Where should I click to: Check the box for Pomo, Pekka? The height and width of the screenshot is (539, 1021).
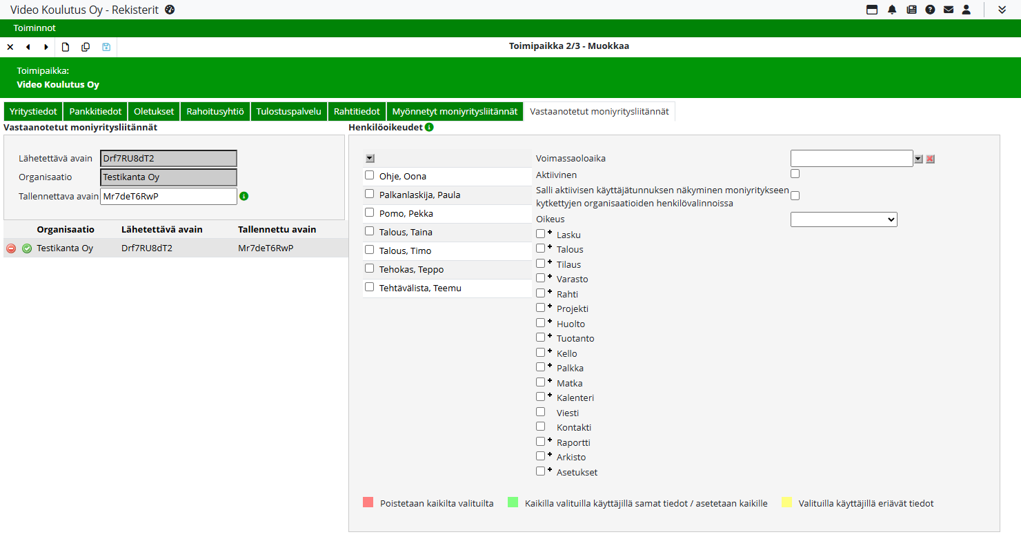(x=370, y=213)
